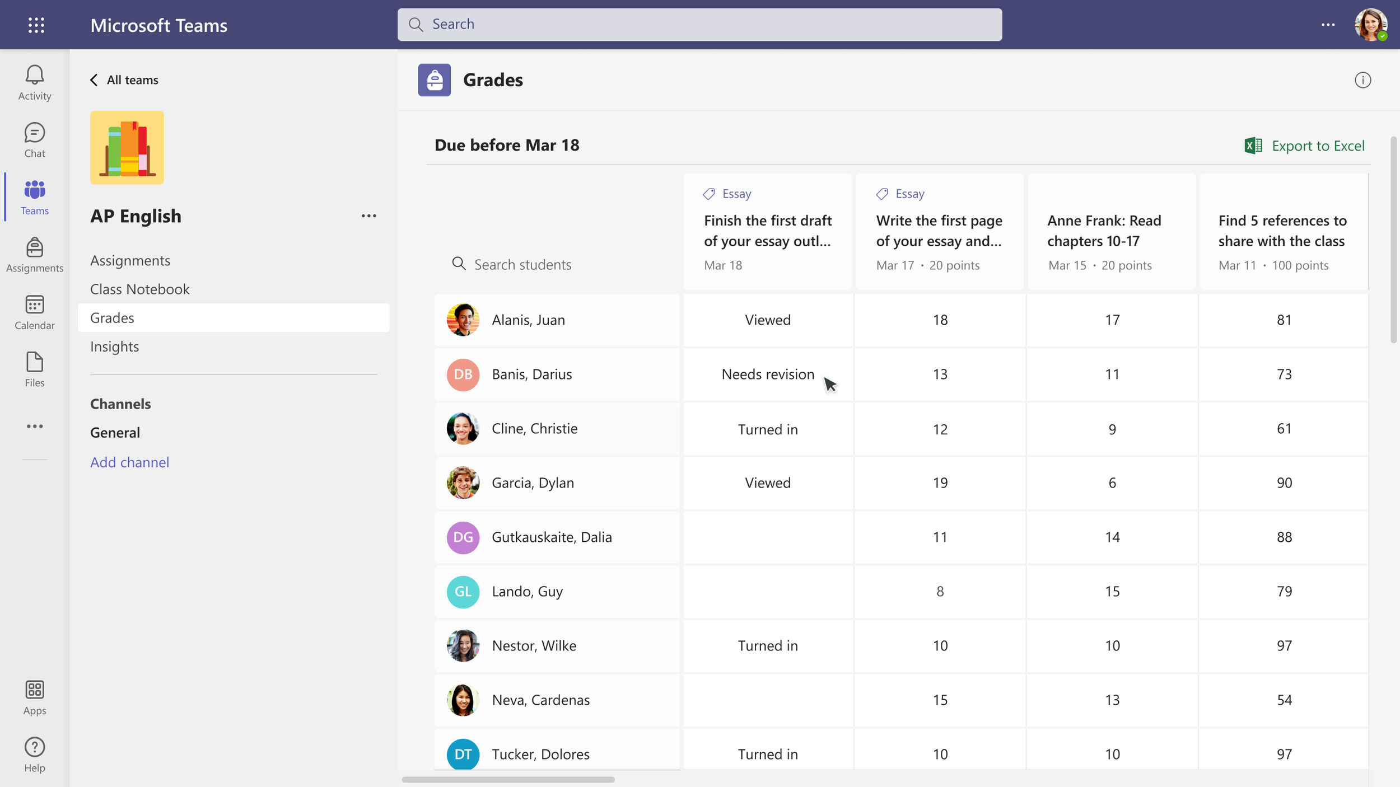Go back to All teams
The image size is (1400, 787).
[124, 80]
